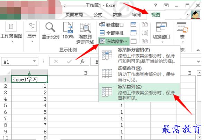The image size is (204, 140).
Task: Select cell containing Excel学习
Action: click(x=29, y=79)
